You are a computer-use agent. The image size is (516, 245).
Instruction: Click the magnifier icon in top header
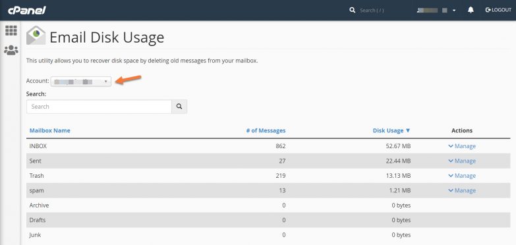(x=353, y=10)
